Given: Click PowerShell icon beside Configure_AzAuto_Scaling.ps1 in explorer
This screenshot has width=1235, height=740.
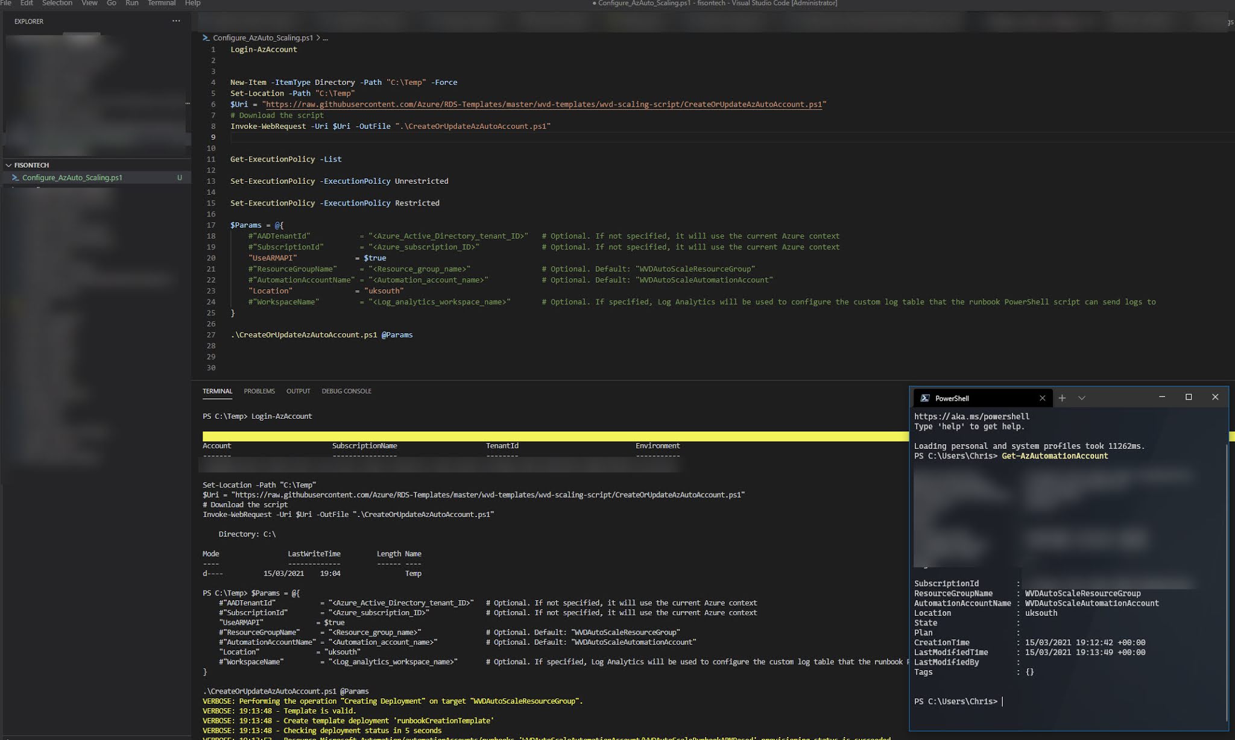Looking at the screenshot, I should click(x=16, y=178).
